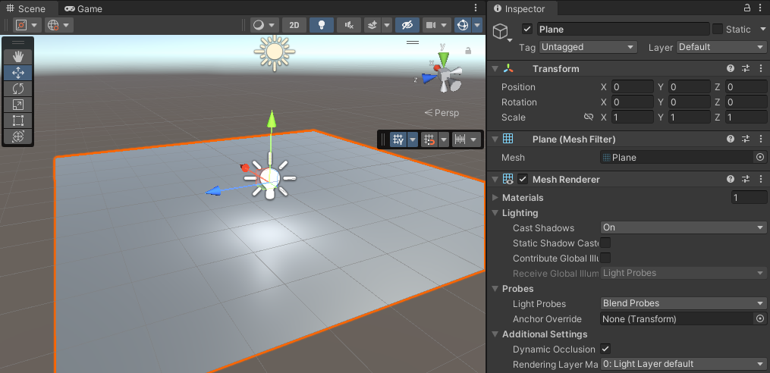
Task: Click Persp projection label
Action: tap(442, 113)
